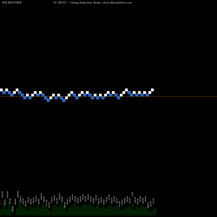Click the 'Closing Daily data' header text
Viewport: 217px width, 217px height.
pos(81,3)
